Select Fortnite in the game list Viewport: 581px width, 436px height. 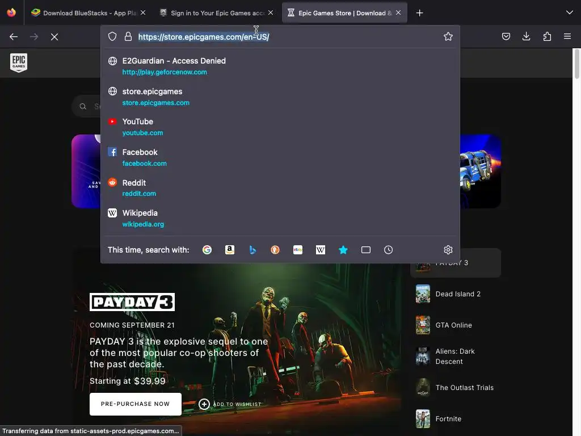click(x=456, y=418)
